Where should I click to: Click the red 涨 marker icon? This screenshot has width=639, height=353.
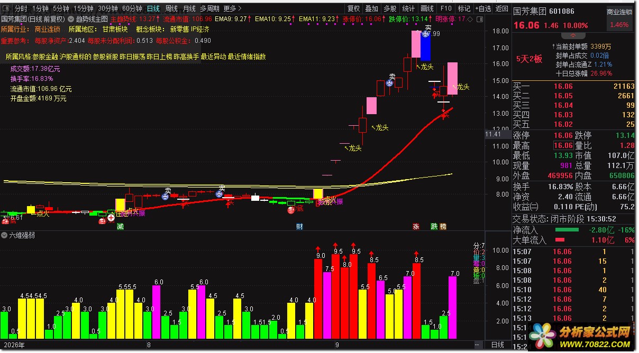pos(416,226)
